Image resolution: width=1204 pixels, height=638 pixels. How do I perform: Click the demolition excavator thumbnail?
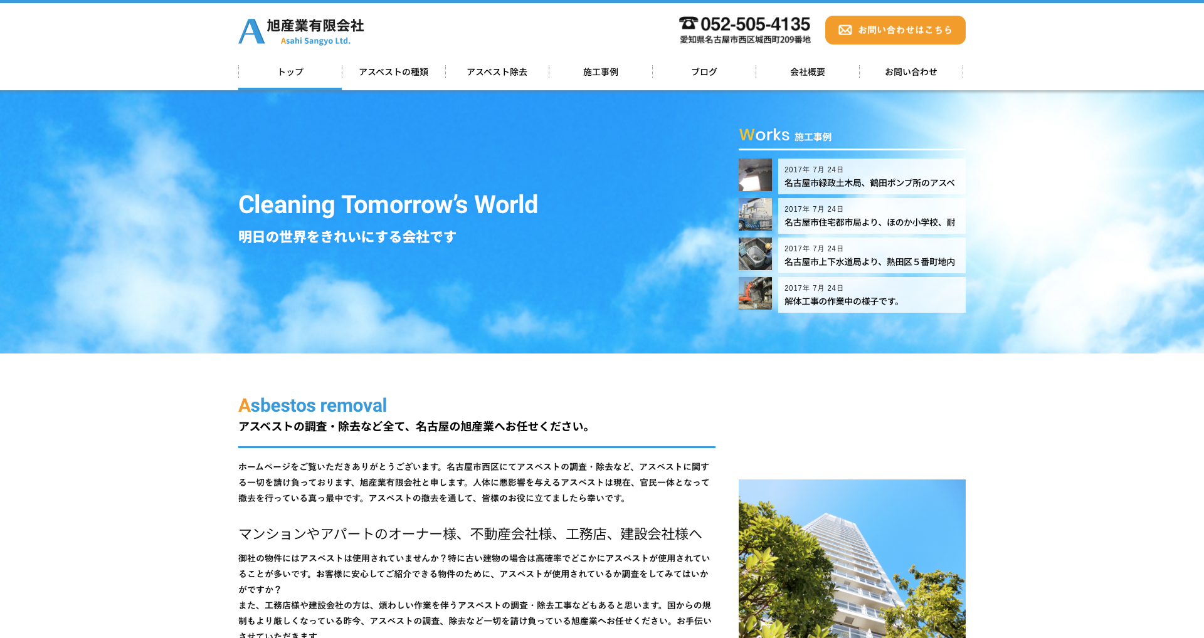coord(755,293)
